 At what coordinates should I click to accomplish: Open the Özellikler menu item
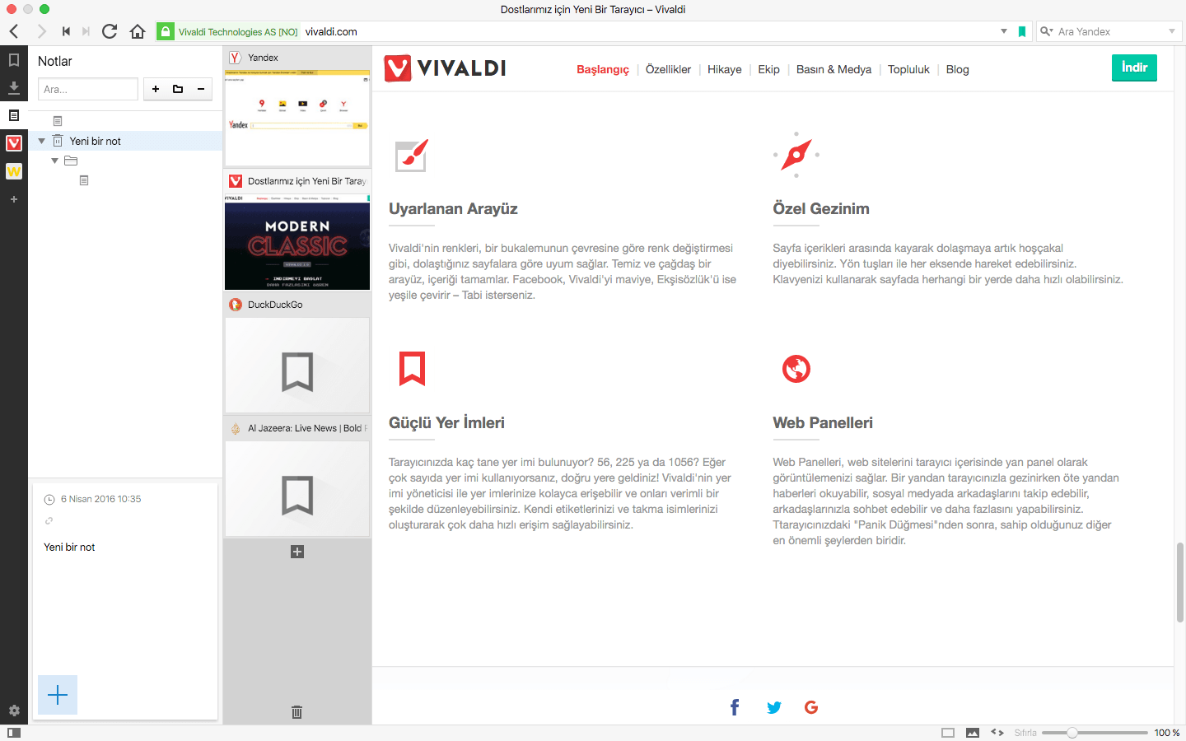pyautogui.click(x=668, y=69)
